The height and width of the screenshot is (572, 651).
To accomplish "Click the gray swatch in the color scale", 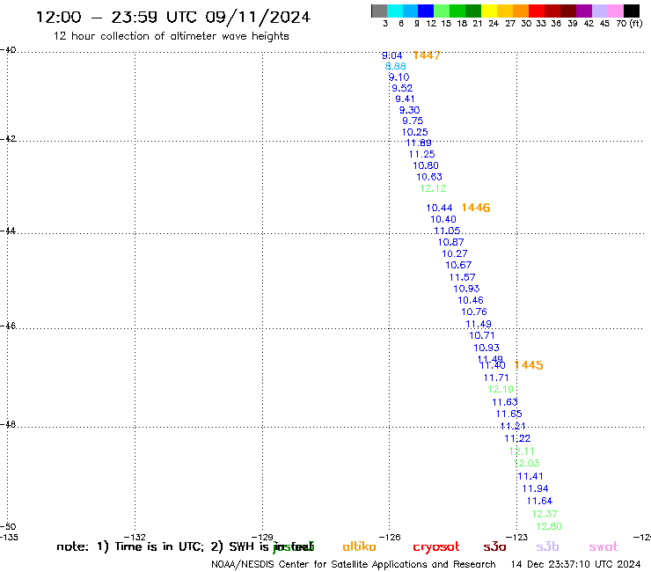I will click(379, 11).
